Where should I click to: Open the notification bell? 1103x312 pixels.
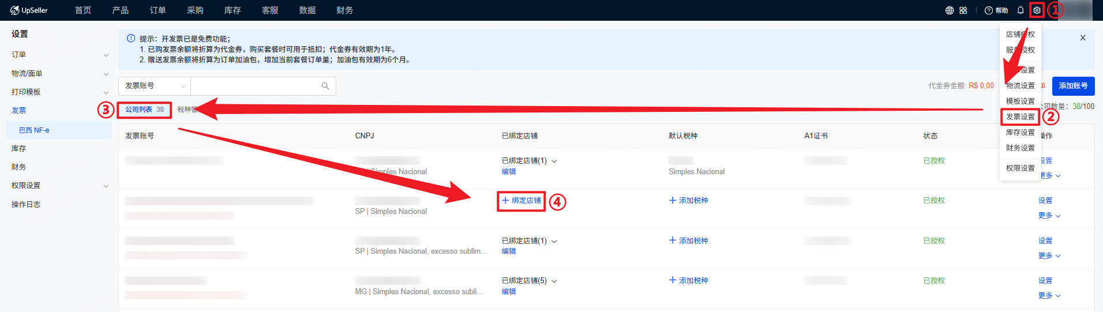click(1021, 10)
